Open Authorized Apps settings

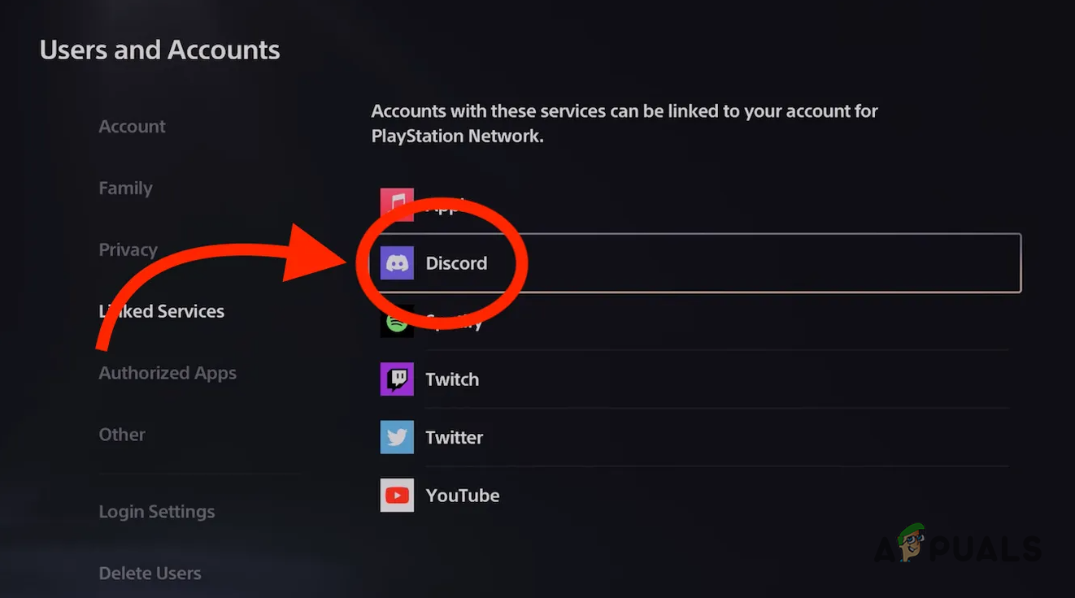pyautogui.click(x=168, y=373)
